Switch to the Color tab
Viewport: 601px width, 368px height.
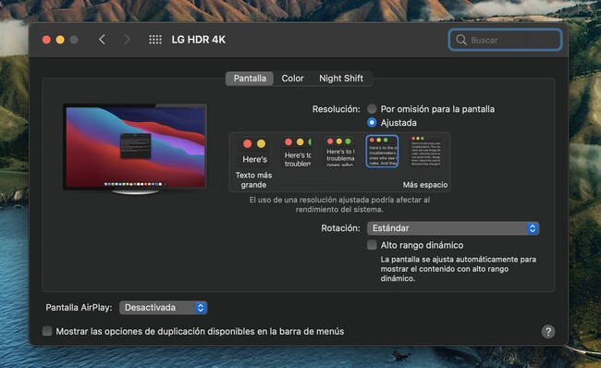(x=292, y=79)
